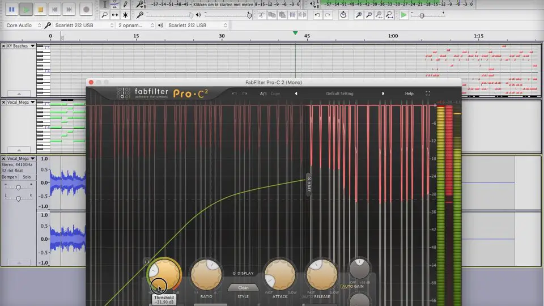Viewport: 544px width, 306px height.
Task: Start recording with the Record button
Action: [86, 10]
